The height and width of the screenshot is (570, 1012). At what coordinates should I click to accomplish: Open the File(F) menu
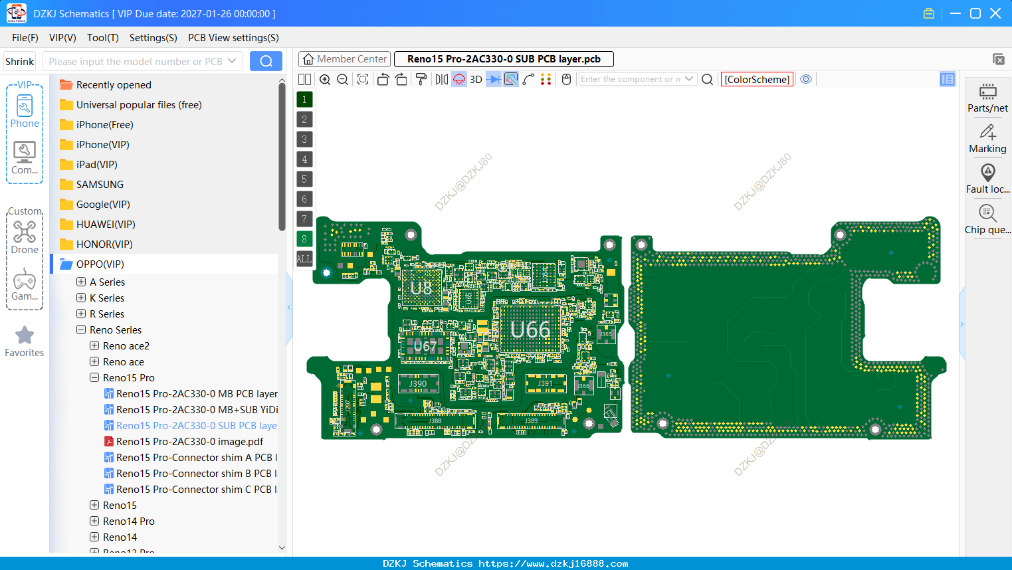[x=25, y=38]
